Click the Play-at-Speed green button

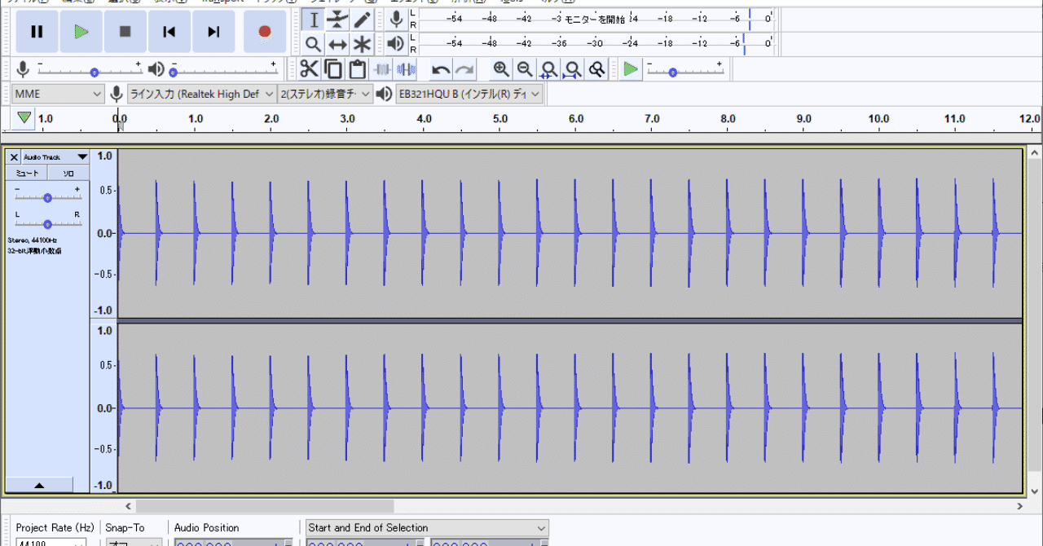(x=631, y=69)
